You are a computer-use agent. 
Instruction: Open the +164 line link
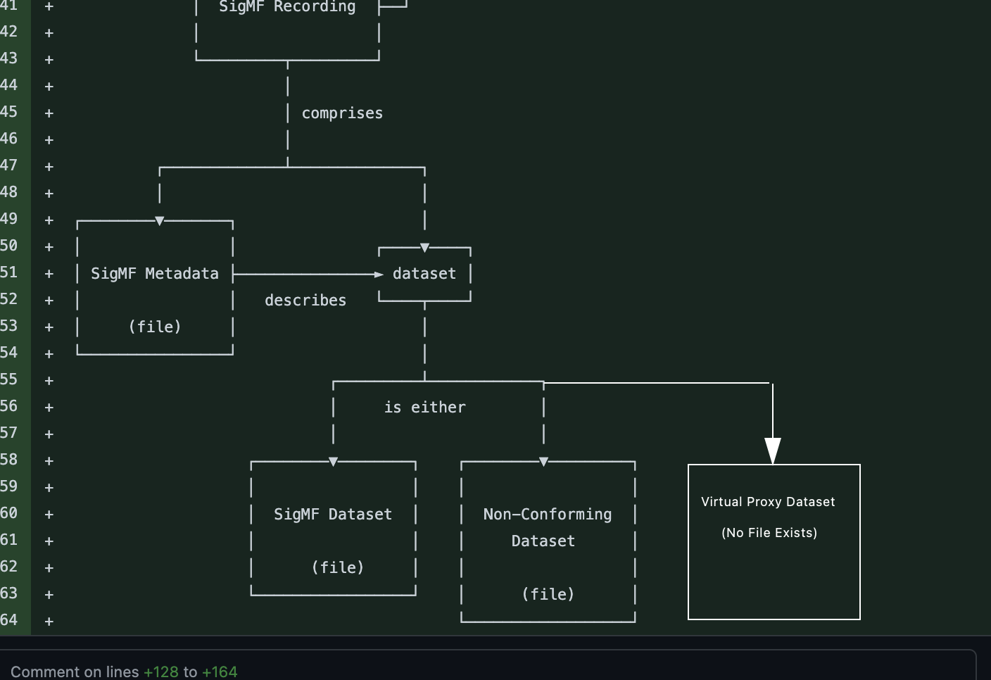[220, 672]
